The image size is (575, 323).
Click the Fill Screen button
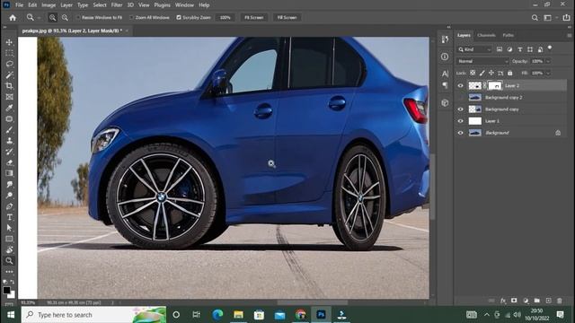pyautogui.click(x=287, y=18)
